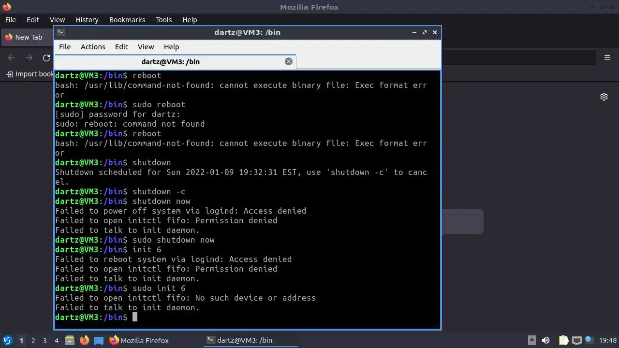619x348 pixels.
Task: Click the terminal cursor at the last prompt
Action: point(135,317)
